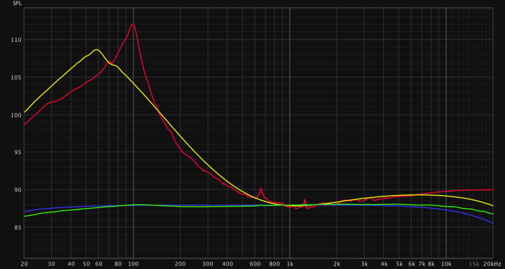Viewport: 505px width, 269px height.
Task: Click the small red spike just above 1 kHz
Action: pos(305,200)
